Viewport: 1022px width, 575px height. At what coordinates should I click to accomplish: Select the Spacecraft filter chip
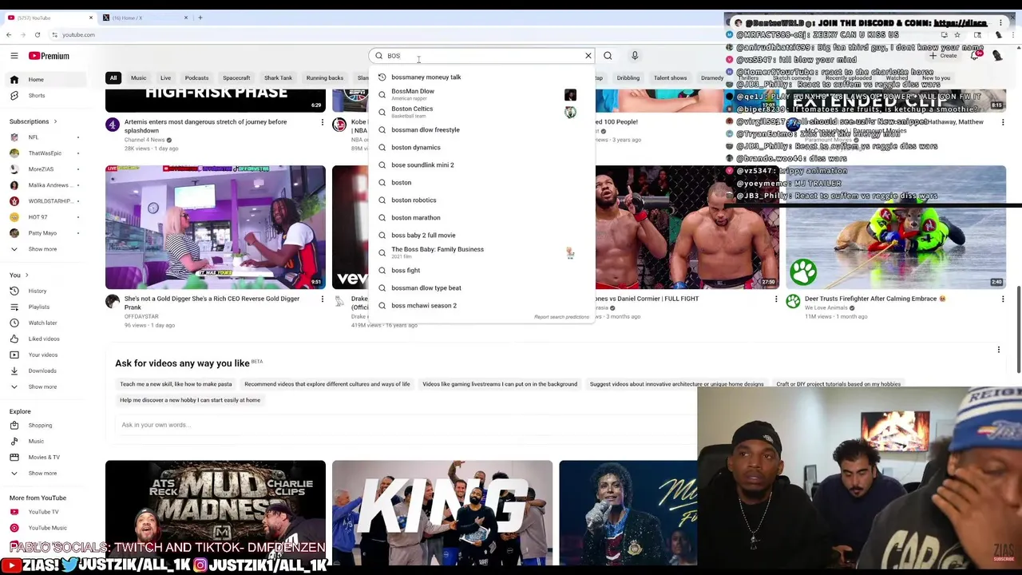pyautogui.click(x=236, y=78)
